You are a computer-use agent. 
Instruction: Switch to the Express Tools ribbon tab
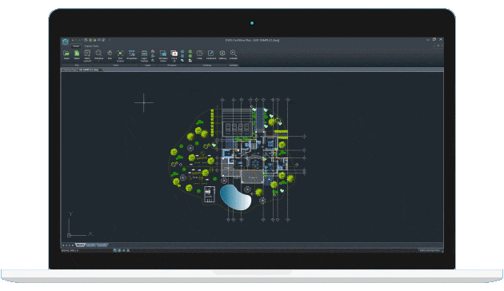(92, 46)
